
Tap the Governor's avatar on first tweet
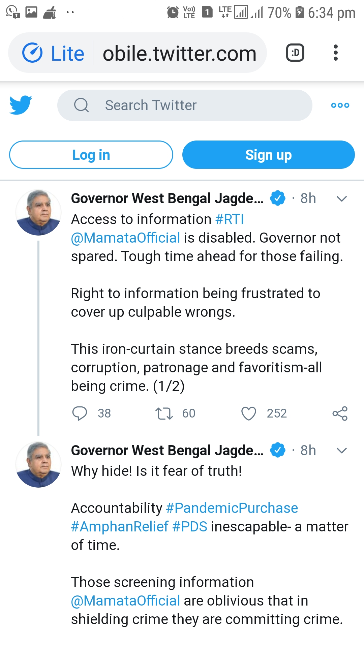[x=38, y=212]
